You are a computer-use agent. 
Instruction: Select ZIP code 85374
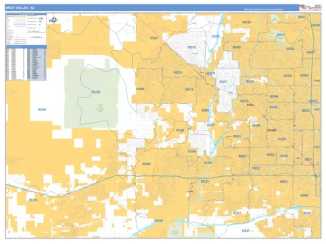coord(178,73)
